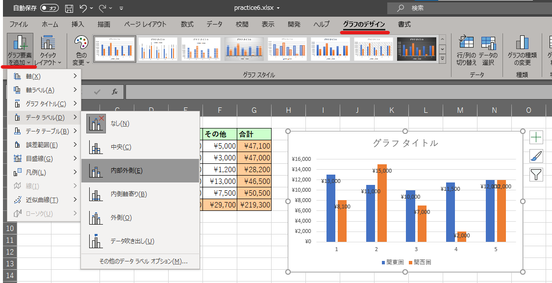Choose 内部外側(E) data label option
Screen dimensions: 552x283
[x=140, y=171]
